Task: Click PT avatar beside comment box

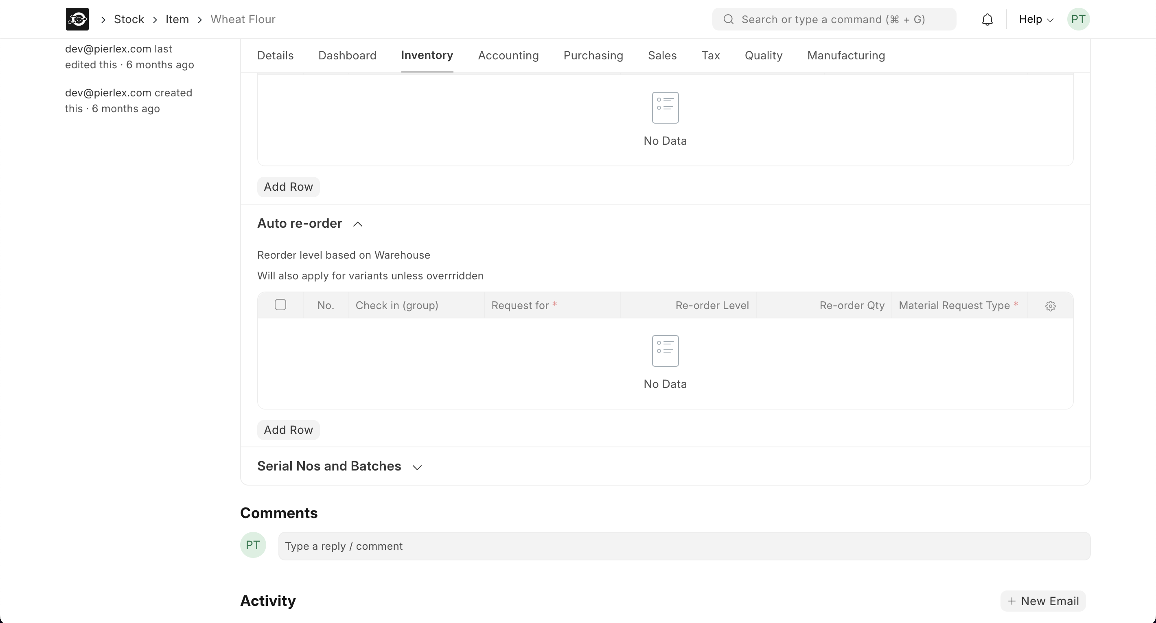Action: tap(253, 545)
